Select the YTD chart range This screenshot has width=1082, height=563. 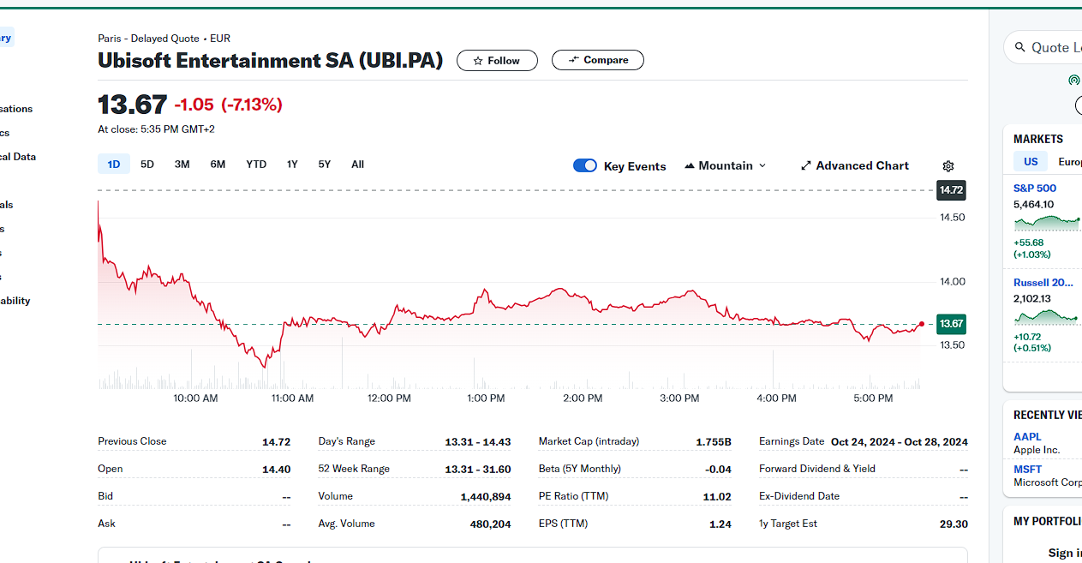pyautogui.click(x=256, y=165)
